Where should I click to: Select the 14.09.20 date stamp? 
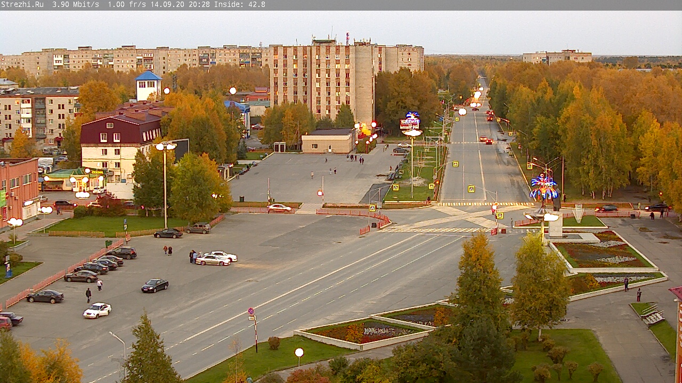[x=167, y=5]
